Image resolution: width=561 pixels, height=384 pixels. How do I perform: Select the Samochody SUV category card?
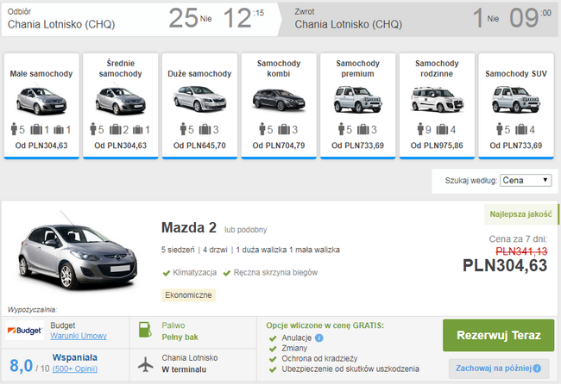[x=516, y=106]
